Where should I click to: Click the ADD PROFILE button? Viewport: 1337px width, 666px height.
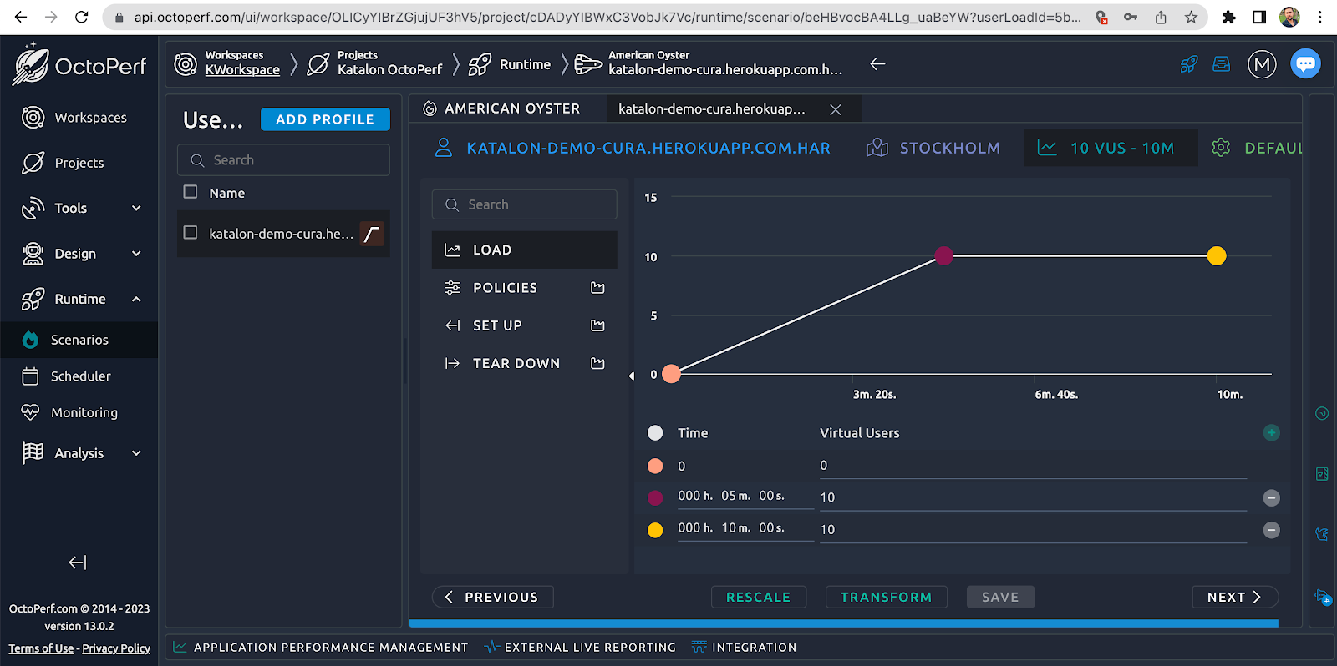point(325,119)
